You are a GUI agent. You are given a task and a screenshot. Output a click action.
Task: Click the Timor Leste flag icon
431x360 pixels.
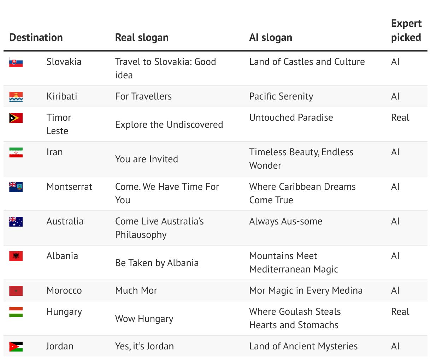click(16, 118)
